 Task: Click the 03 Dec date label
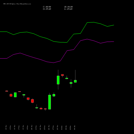click(x=70, y=127)
